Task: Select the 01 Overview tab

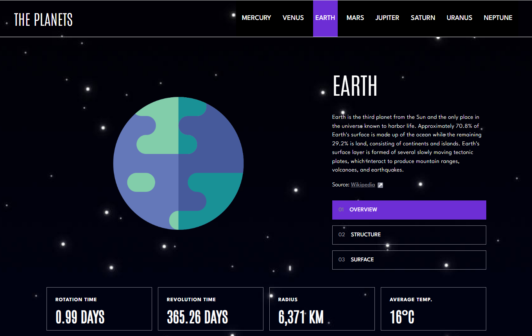Action: tap(409, 210)
